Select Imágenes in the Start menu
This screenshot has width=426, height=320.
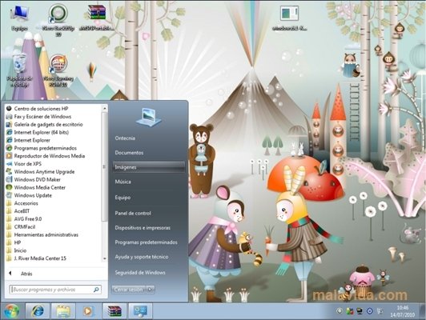149,167
